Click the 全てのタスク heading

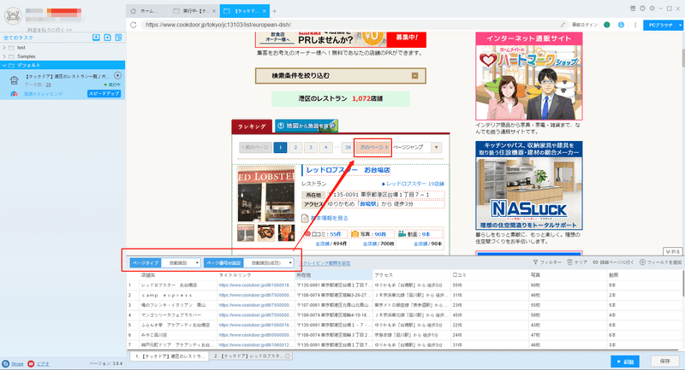click(18, 38)
